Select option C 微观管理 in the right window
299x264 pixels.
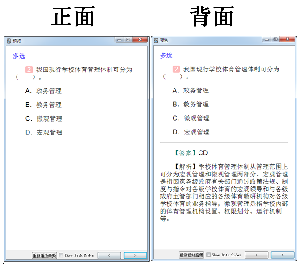click(x=191, y=118)
